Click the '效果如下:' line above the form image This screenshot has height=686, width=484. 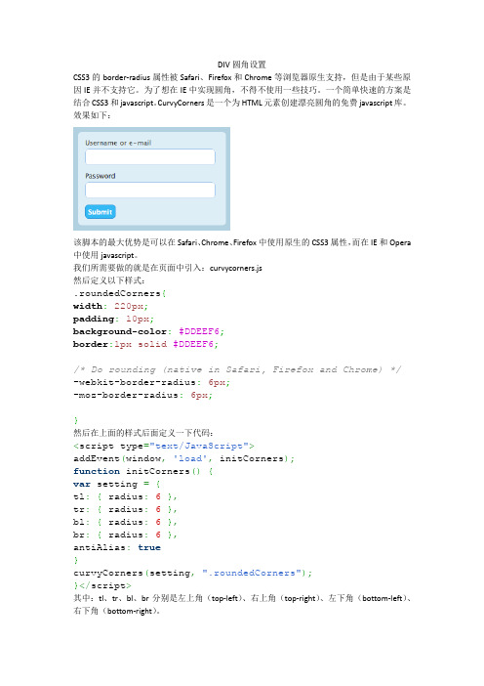click(92, 115)
